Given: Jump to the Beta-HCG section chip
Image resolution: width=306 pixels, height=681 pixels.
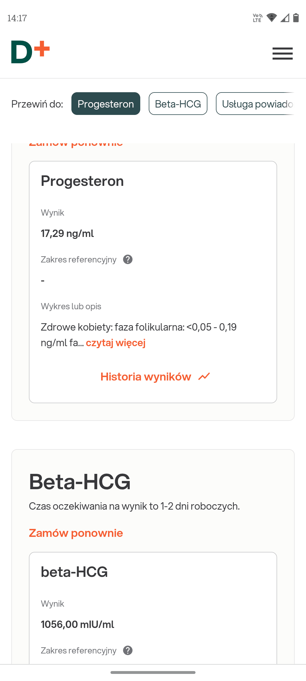Looking at the screenshot, I should click(x=178, y=104).
